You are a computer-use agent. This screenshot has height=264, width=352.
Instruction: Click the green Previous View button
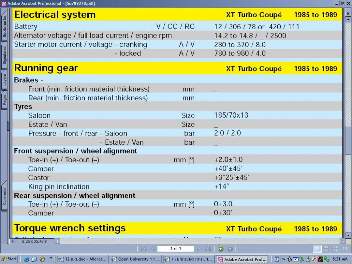click(x=221, y=249)
